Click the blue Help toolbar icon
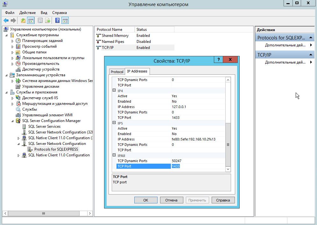 coord(57,20)
